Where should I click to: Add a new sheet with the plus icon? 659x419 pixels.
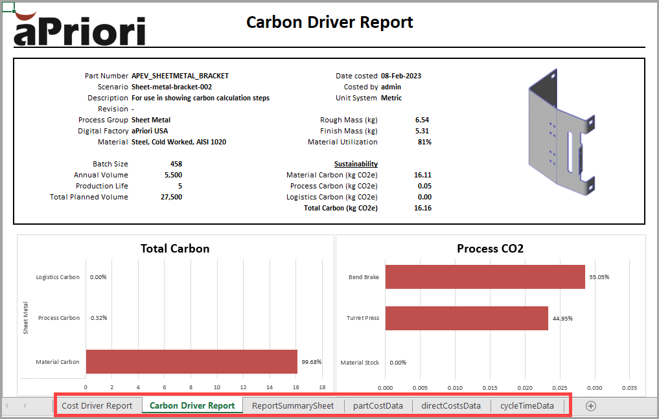[x=590, y=406]
